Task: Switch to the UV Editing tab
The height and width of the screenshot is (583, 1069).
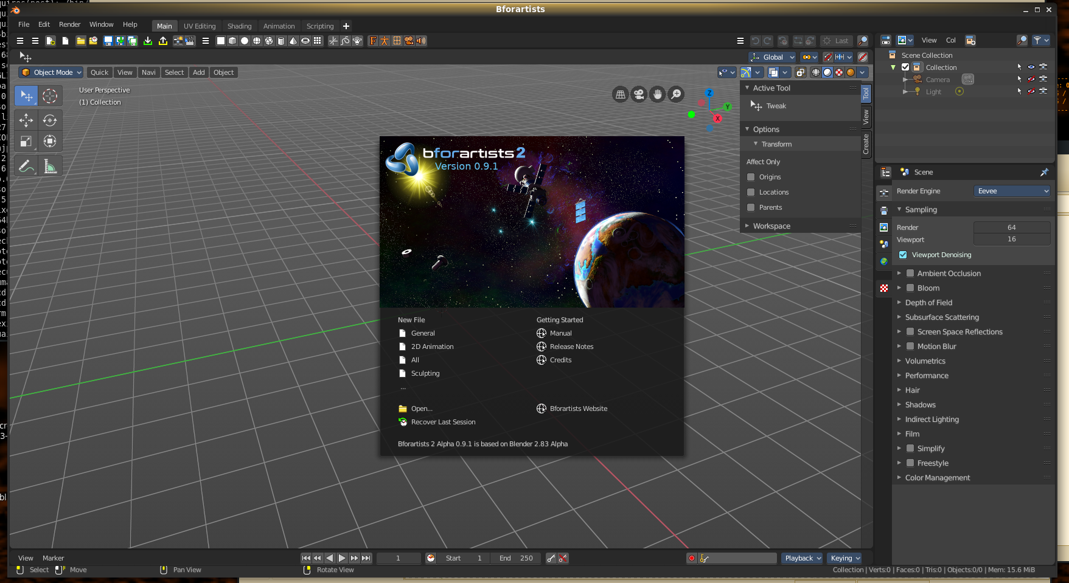Action: click(x=200, y=26)
